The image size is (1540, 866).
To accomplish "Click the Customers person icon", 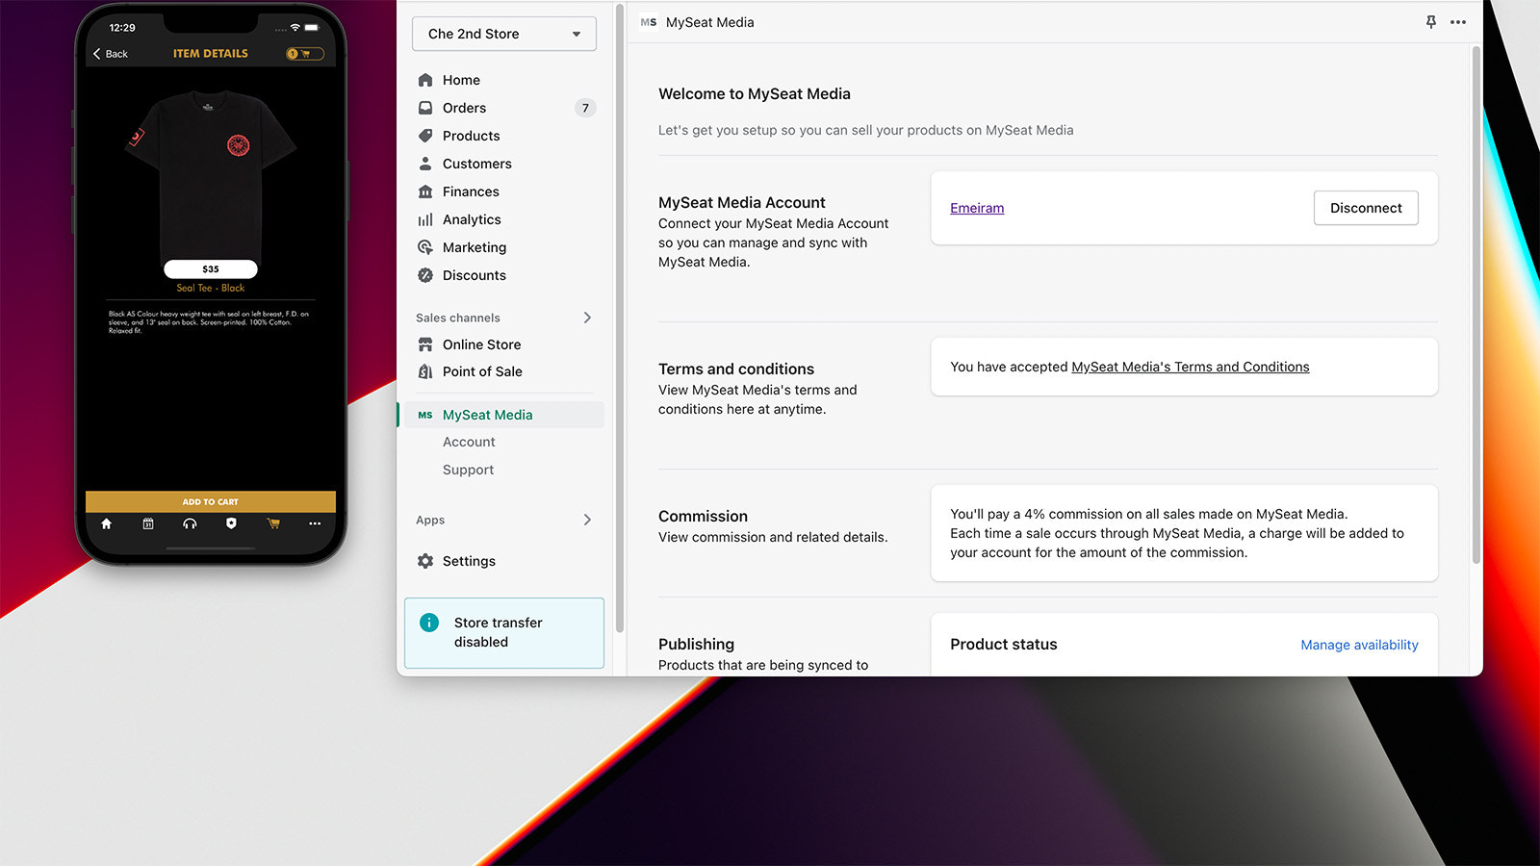I will coord(425,164).
